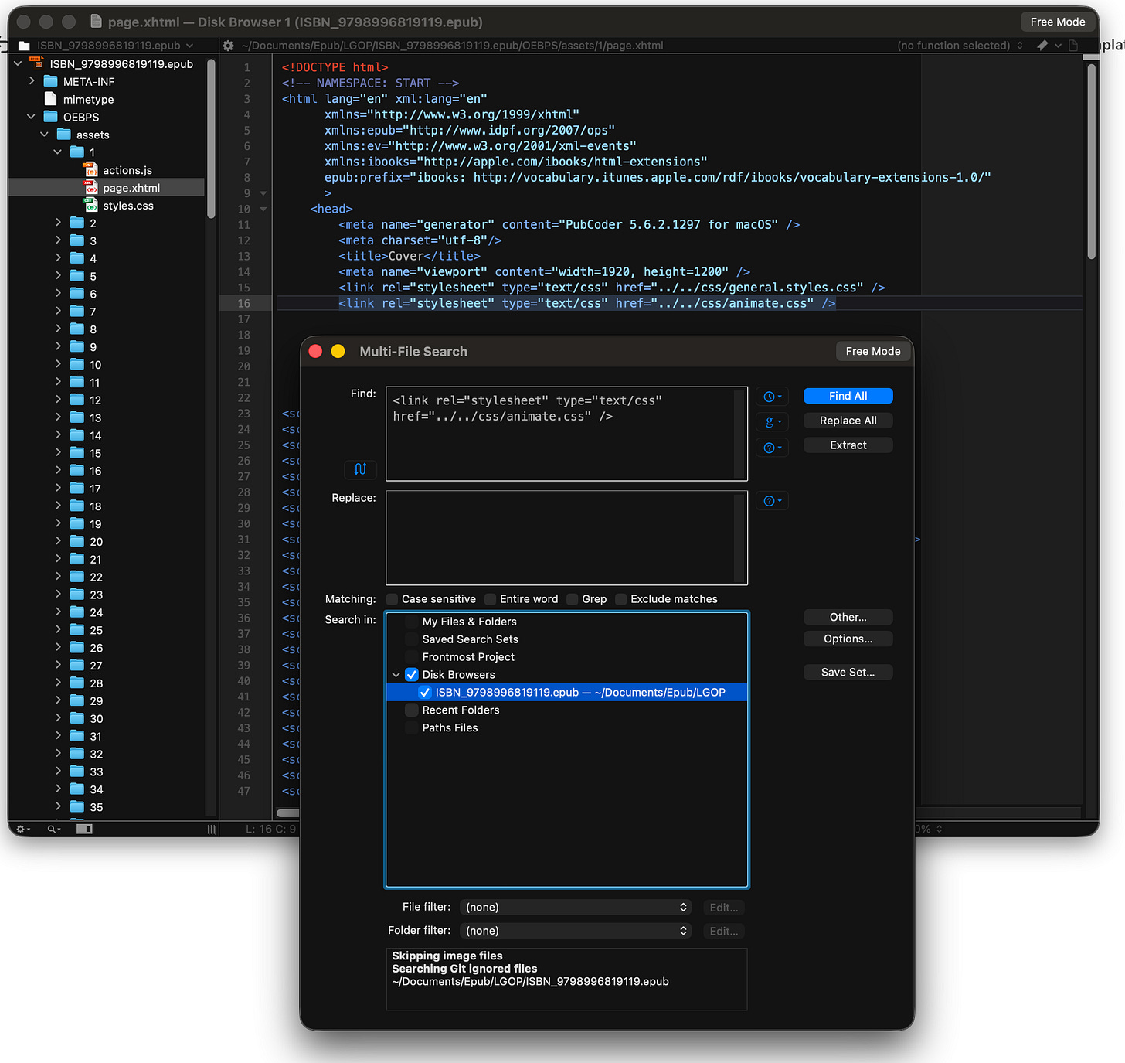
Task: Click inside the Replace text field
Action: coord(566,538)
